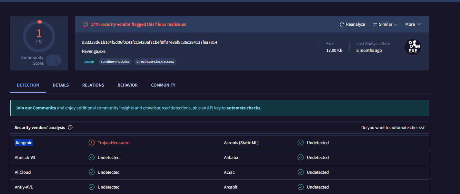The height and width of the screenshot is (194, 460).
Task: Click the Undetected checkmark icon for AhnLab-V3
Action: pos(92,157)
